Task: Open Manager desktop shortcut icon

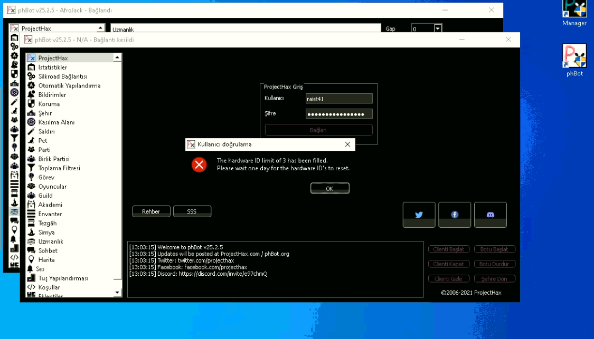Action: 574,9
